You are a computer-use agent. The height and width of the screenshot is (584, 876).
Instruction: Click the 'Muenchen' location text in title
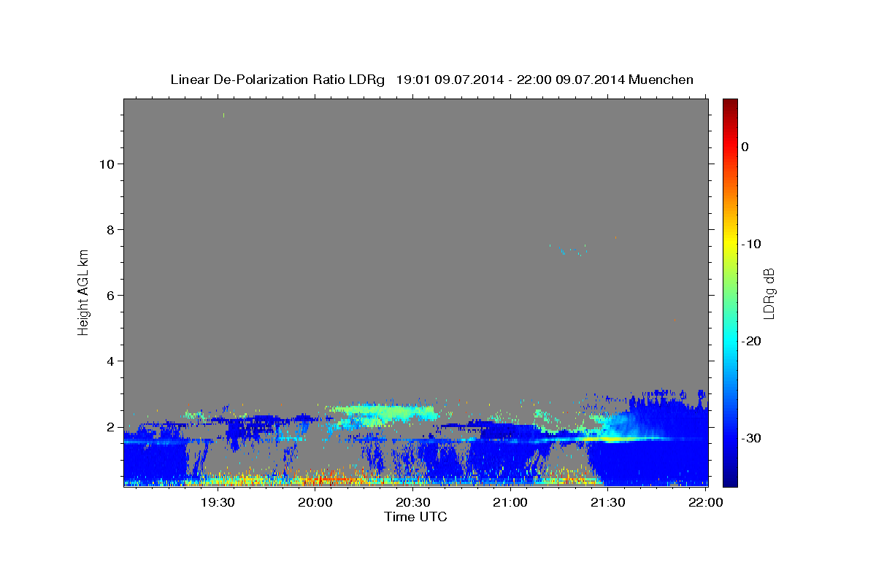(x=661, y=80)
